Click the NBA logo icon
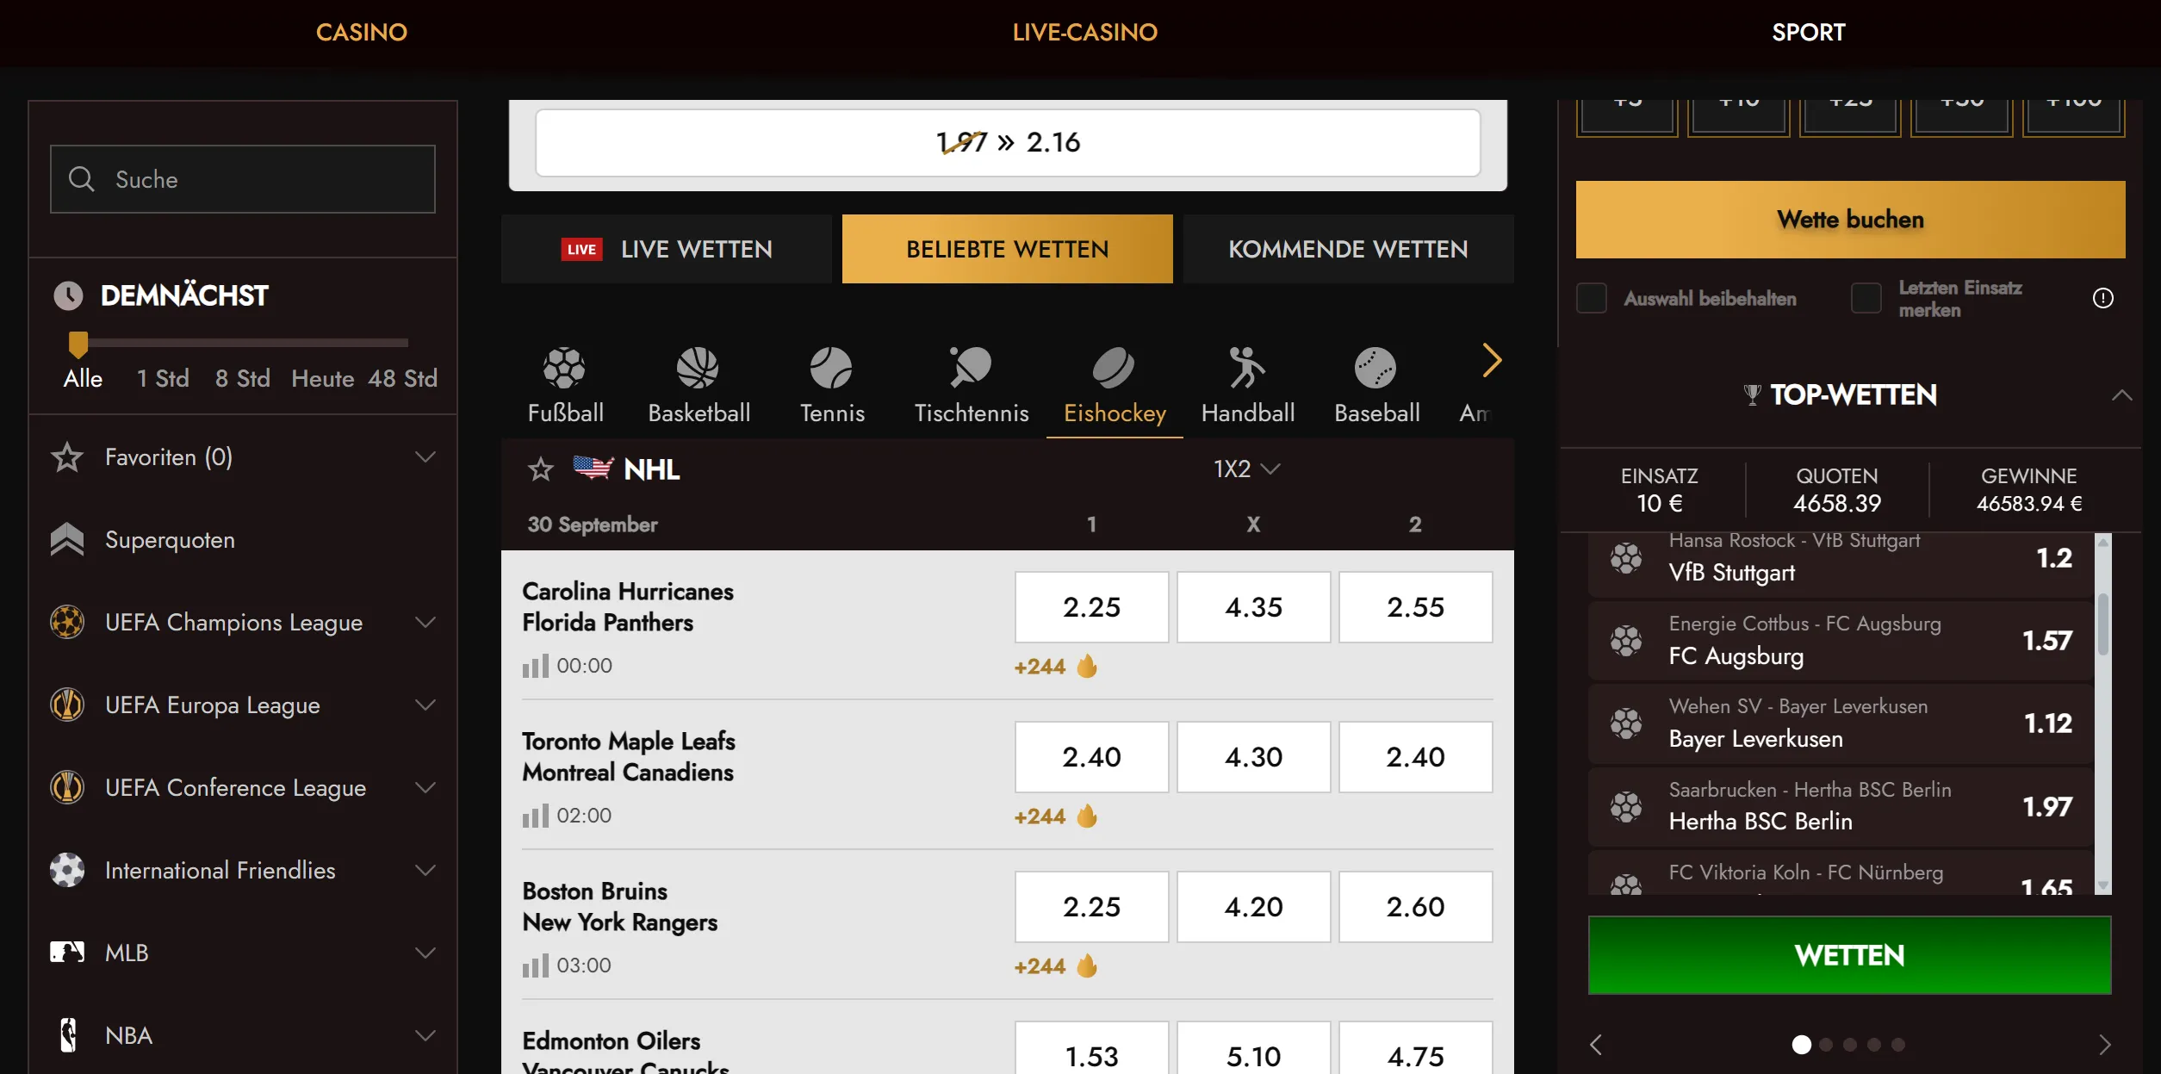This screenshot has height=1074, width=2161. 68,1035
